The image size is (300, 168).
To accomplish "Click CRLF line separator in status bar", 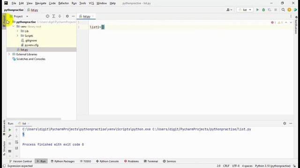I will (226, 166).
